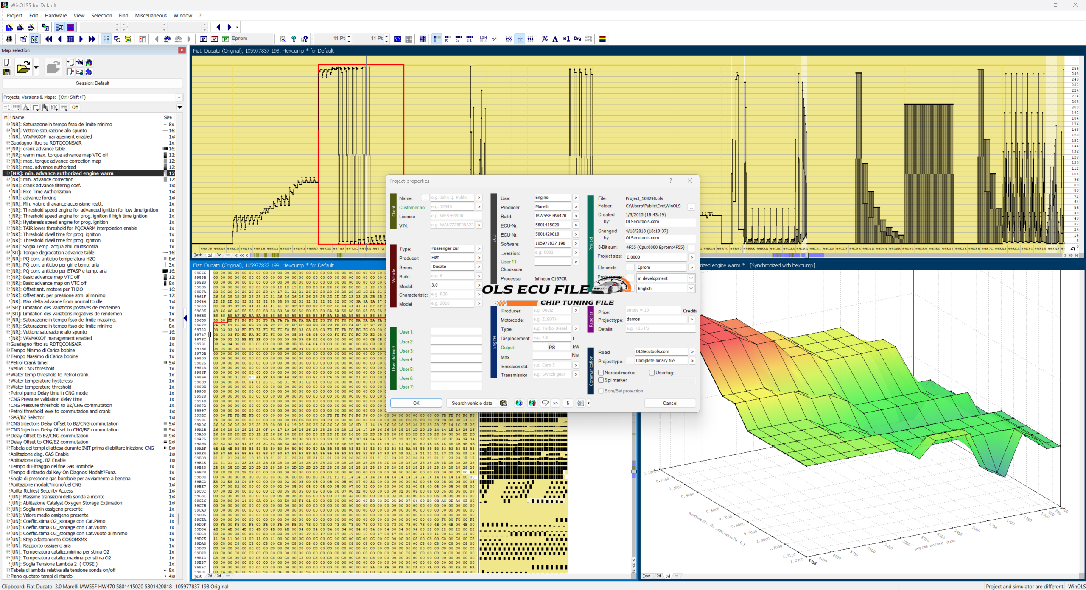The image size is (1086, 590).
Task: Click the globe with blue download arrow
Action: coord(519,403)
